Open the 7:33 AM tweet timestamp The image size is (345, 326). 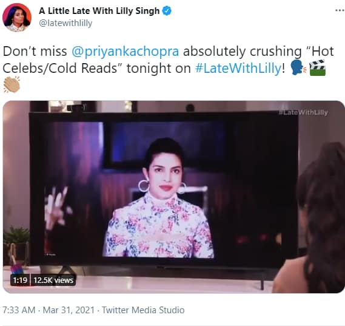(19, 310)
